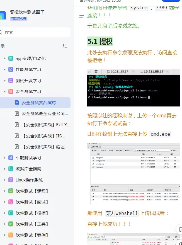Open 性能测试学习 tree item
This screenshot has width=182, height=245.
[28, 69]
